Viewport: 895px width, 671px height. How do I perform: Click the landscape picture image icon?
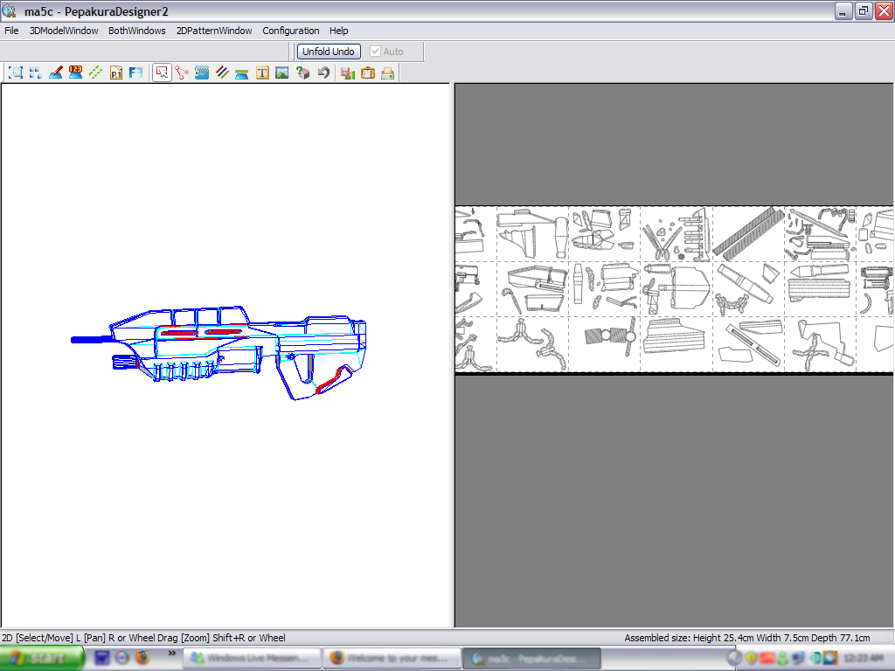282,73
